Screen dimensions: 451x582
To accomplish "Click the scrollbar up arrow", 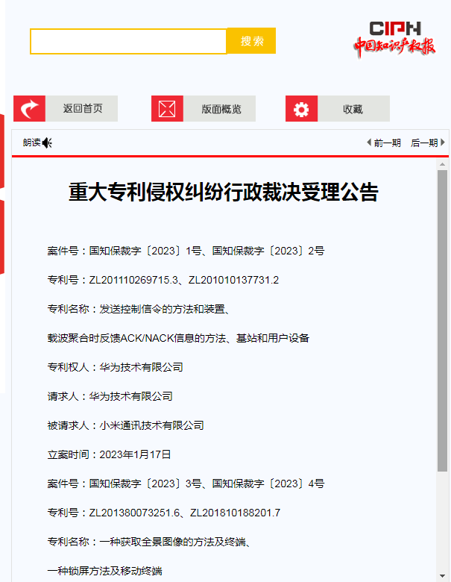I will (442, 163).
